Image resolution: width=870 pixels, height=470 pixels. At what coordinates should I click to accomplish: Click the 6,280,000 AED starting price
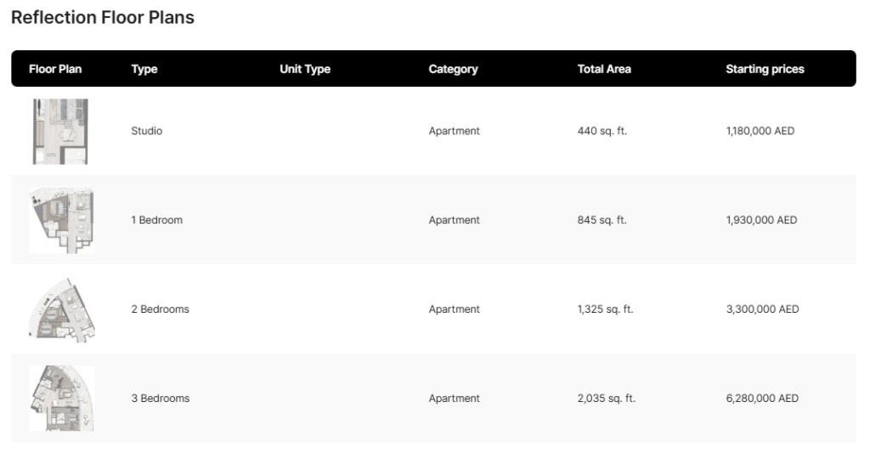pos(762,399)
